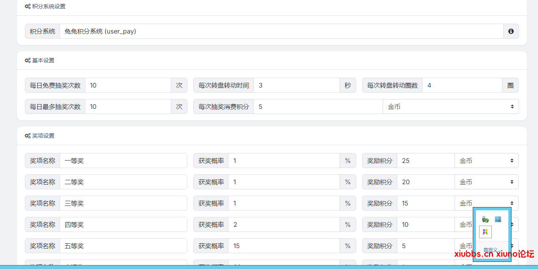Expand the 金币 dropdown in 三等奖 row
This screenshot has width=538, height=269.
tap(486, 203)
